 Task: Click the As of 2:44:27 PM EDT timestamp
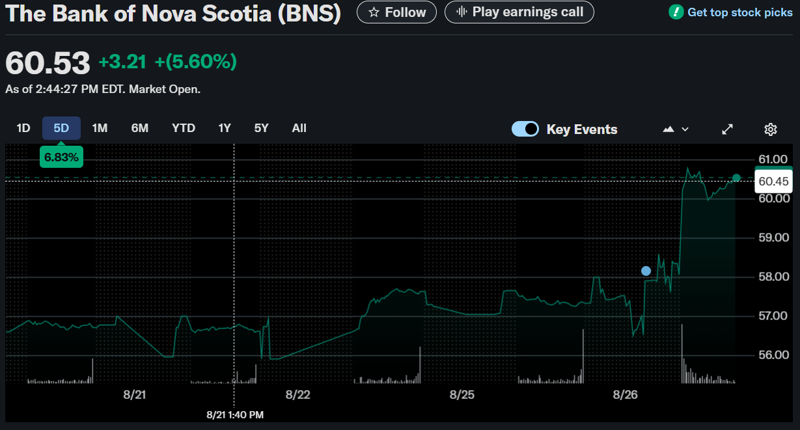pyautogui.click(x=103, y=89)
